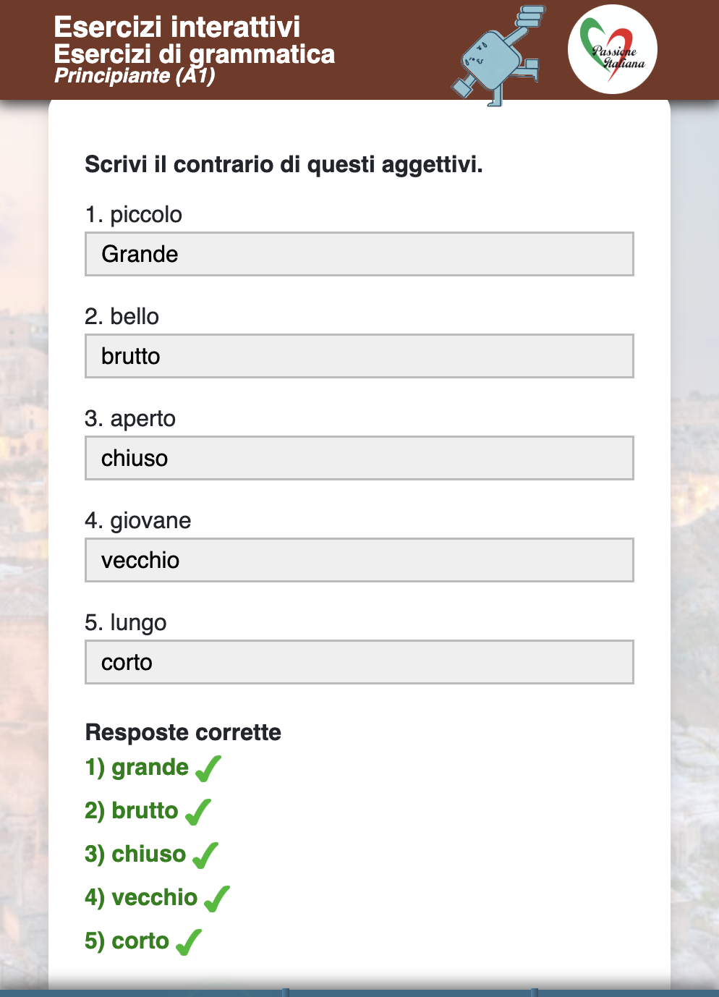
Task: Click the green checkmark beside vecchio
Action: [x=217, y=899]
